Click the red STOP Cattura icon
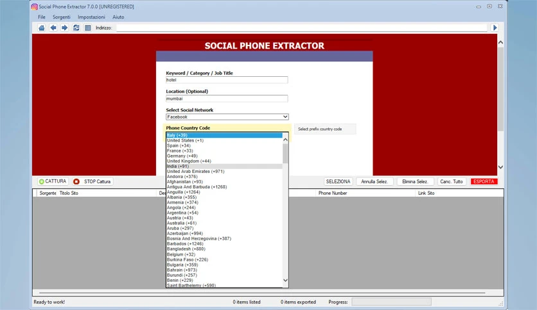 click(76, 182)
